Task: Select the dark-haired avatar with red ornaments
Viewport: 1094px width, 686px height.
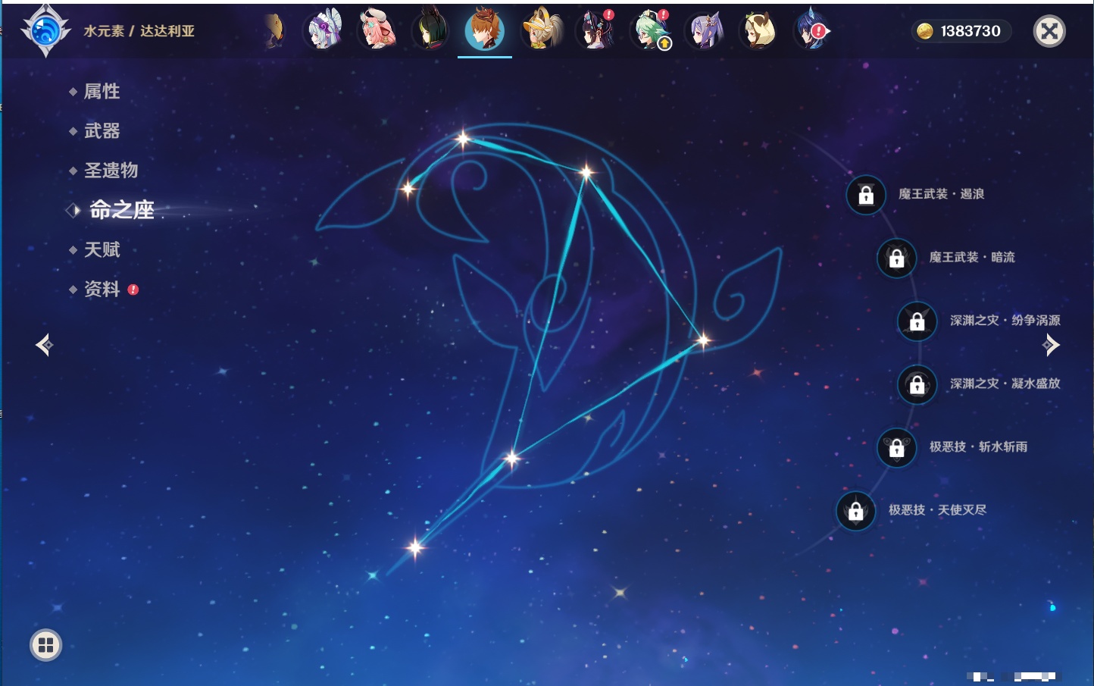Action: [x=596, y=30]
